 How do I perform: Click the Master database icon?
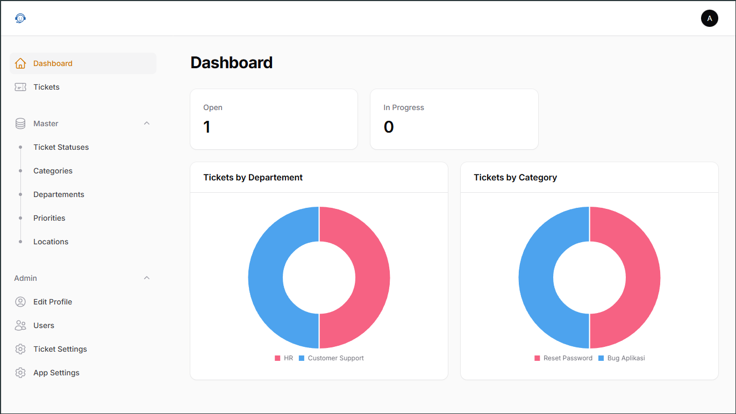[x=20, y=123]
